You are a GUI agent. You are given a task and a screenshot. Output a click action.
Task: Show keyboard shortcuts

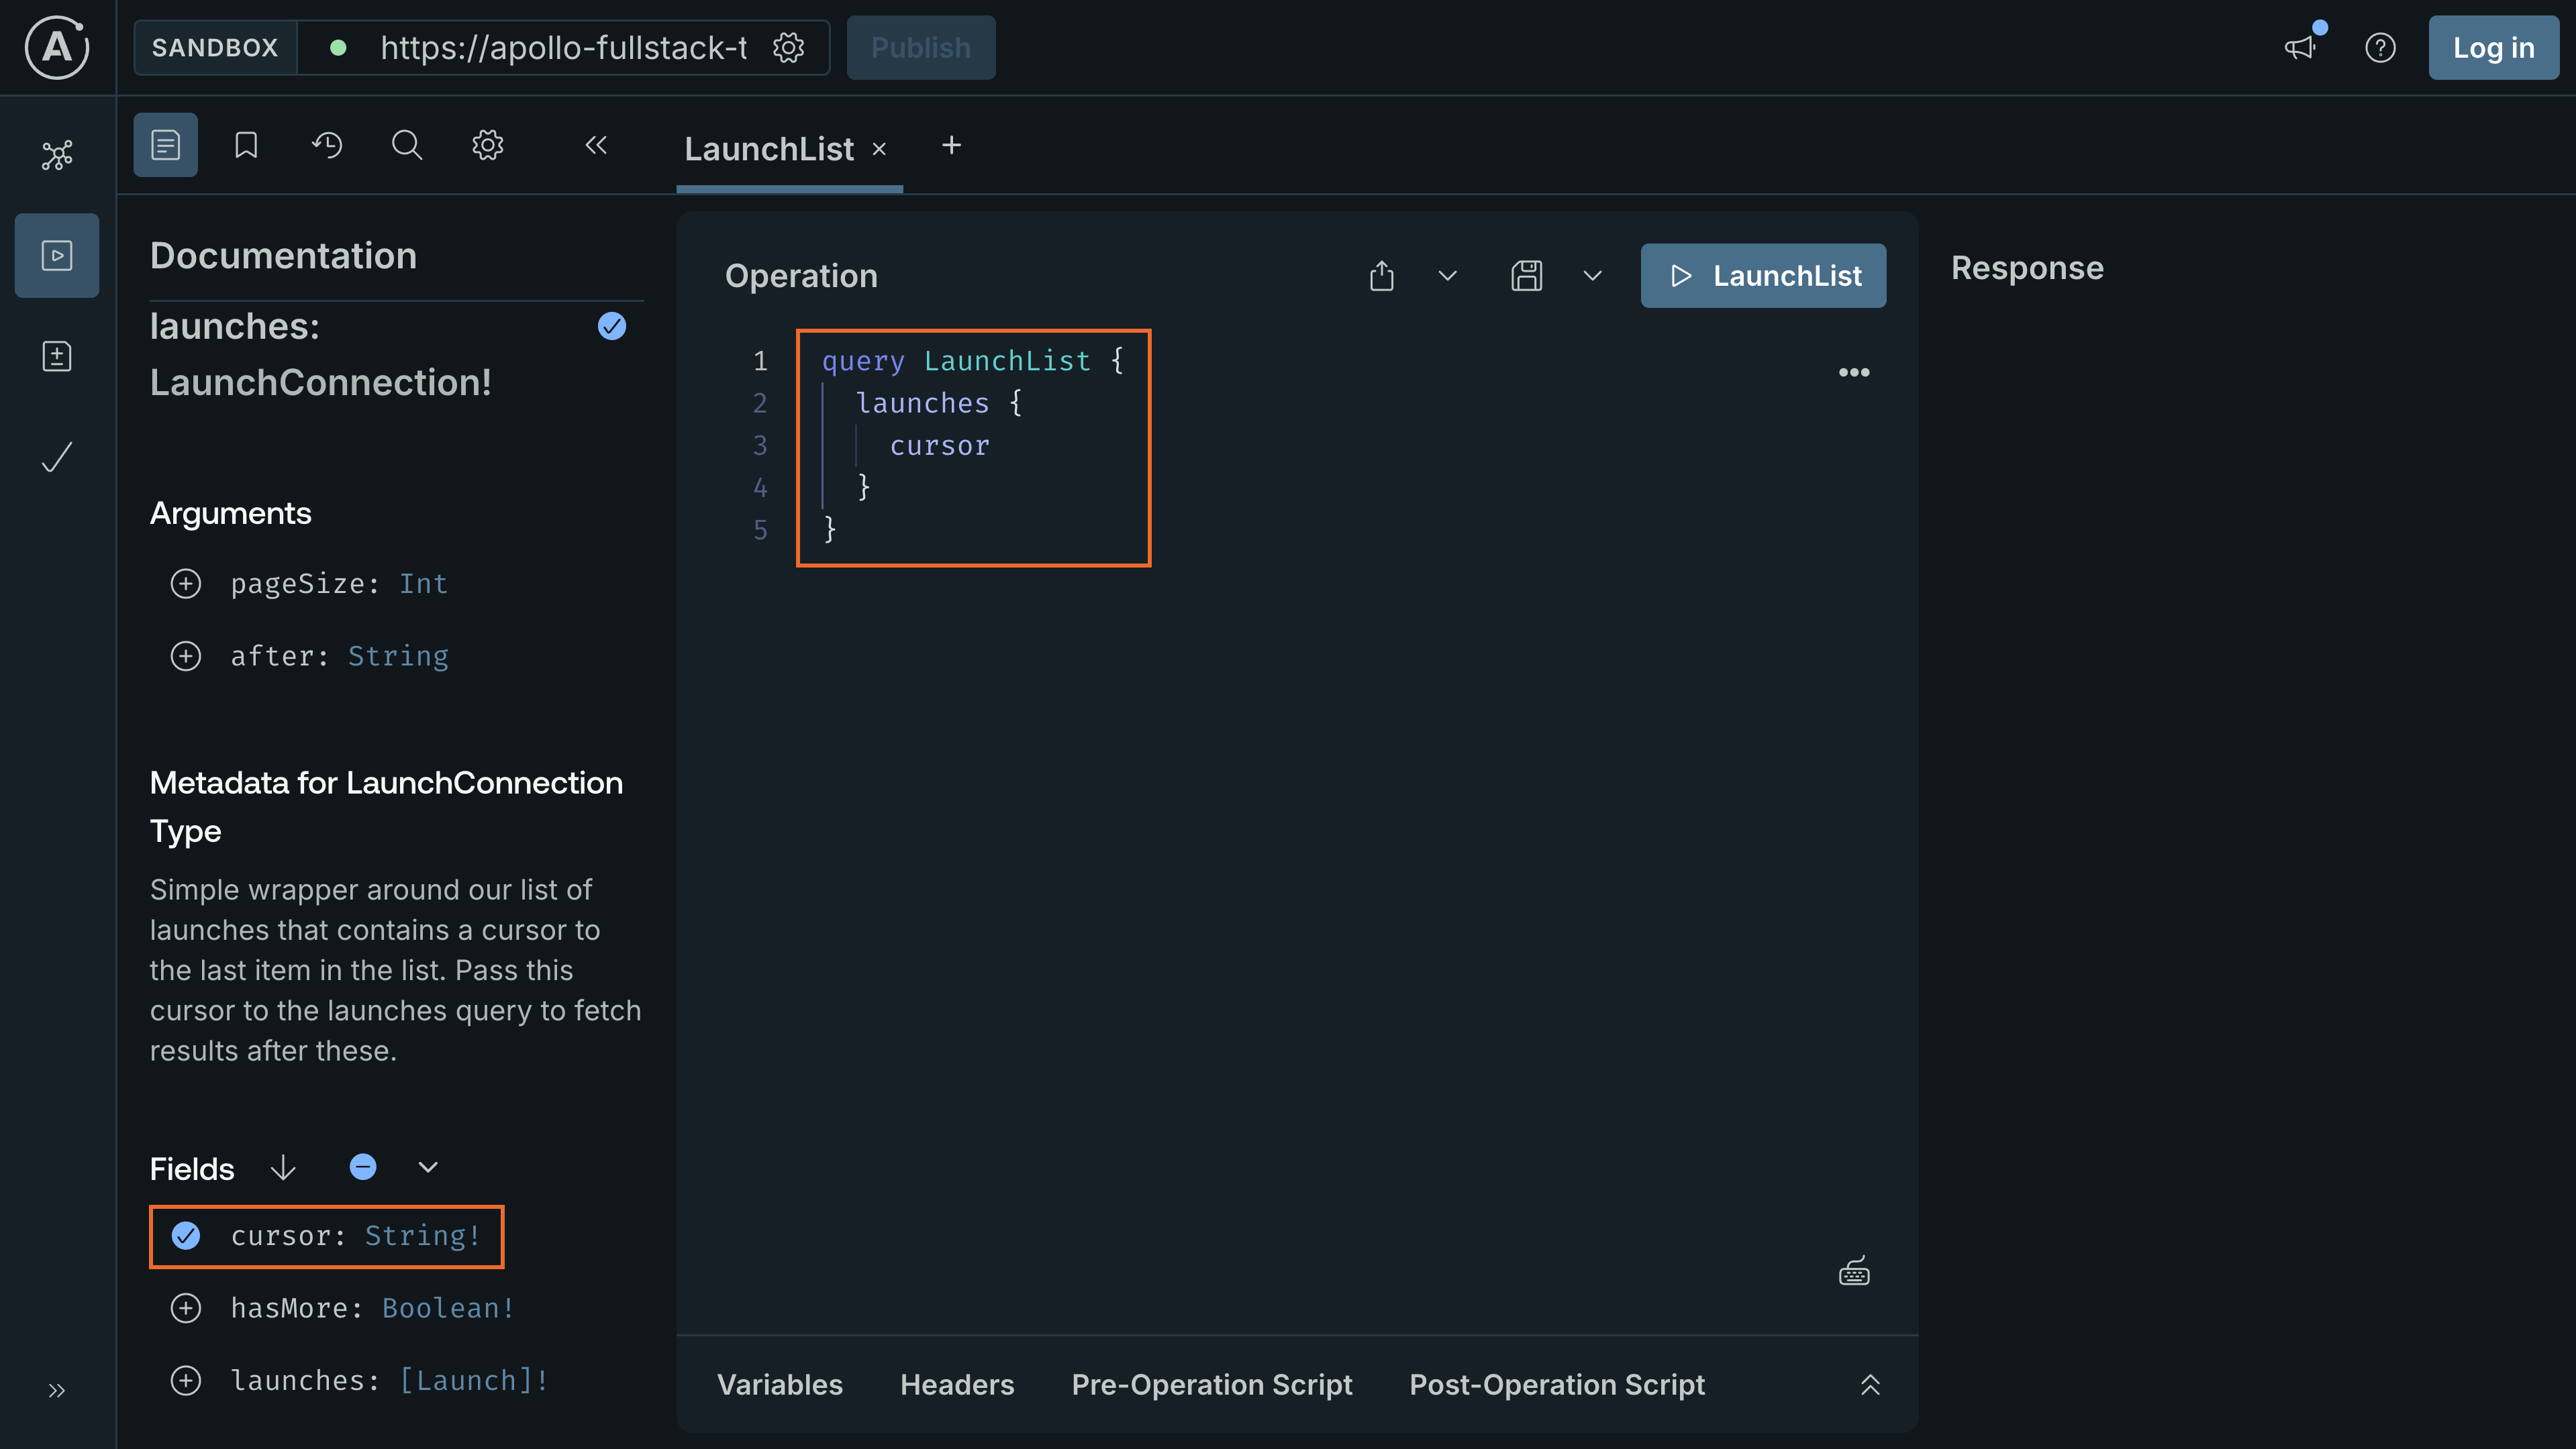click(x=1854, y=1270)
